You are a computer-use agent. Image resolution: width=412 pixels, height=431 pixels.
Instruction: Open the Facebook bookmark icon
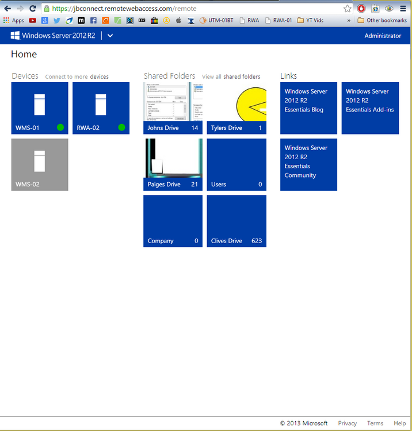click(93, 20)
